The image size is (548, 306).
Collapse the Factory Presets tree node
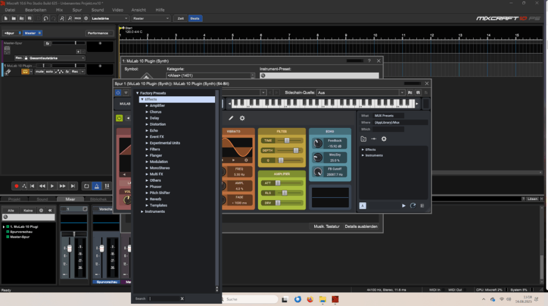(138, 93)
